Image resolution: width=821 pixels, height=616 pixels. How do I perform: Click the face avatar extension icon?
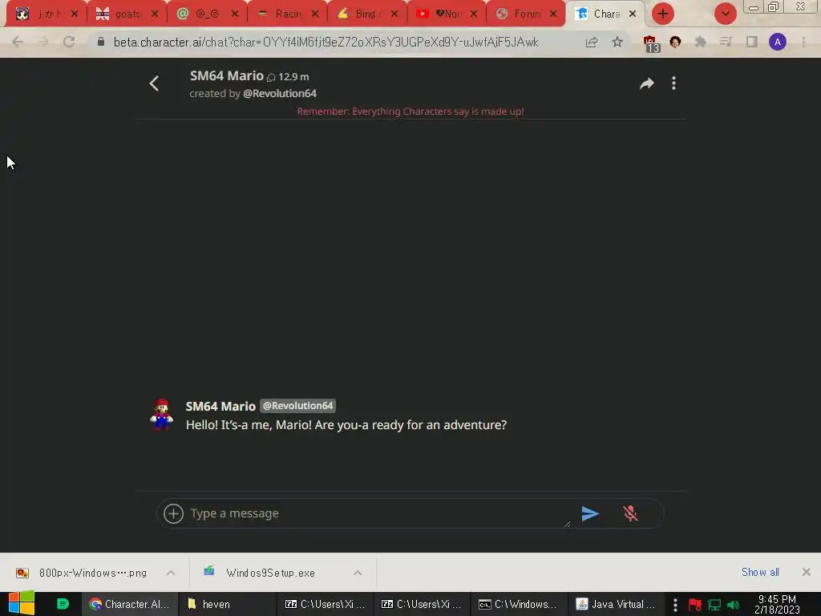coord(675,42)
